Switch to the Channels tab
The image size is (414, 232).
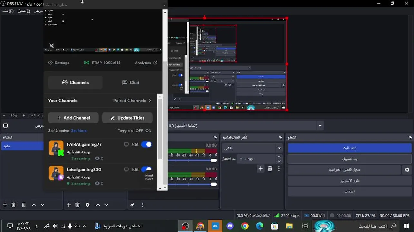pos(75,82)
